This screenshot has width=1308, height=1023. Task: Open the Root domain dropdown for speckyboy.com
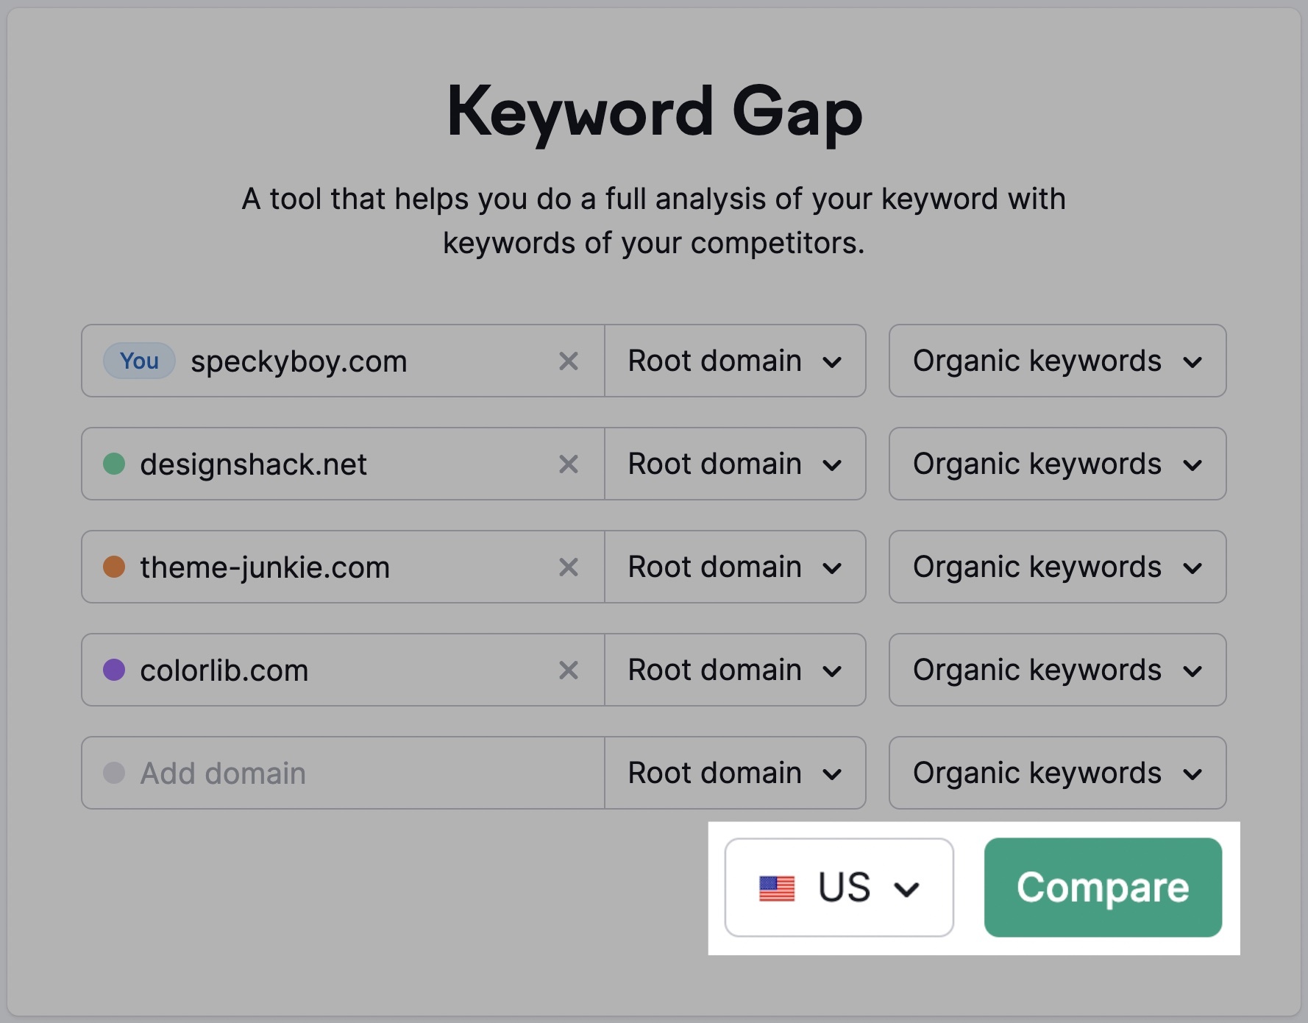pos(734,361)
